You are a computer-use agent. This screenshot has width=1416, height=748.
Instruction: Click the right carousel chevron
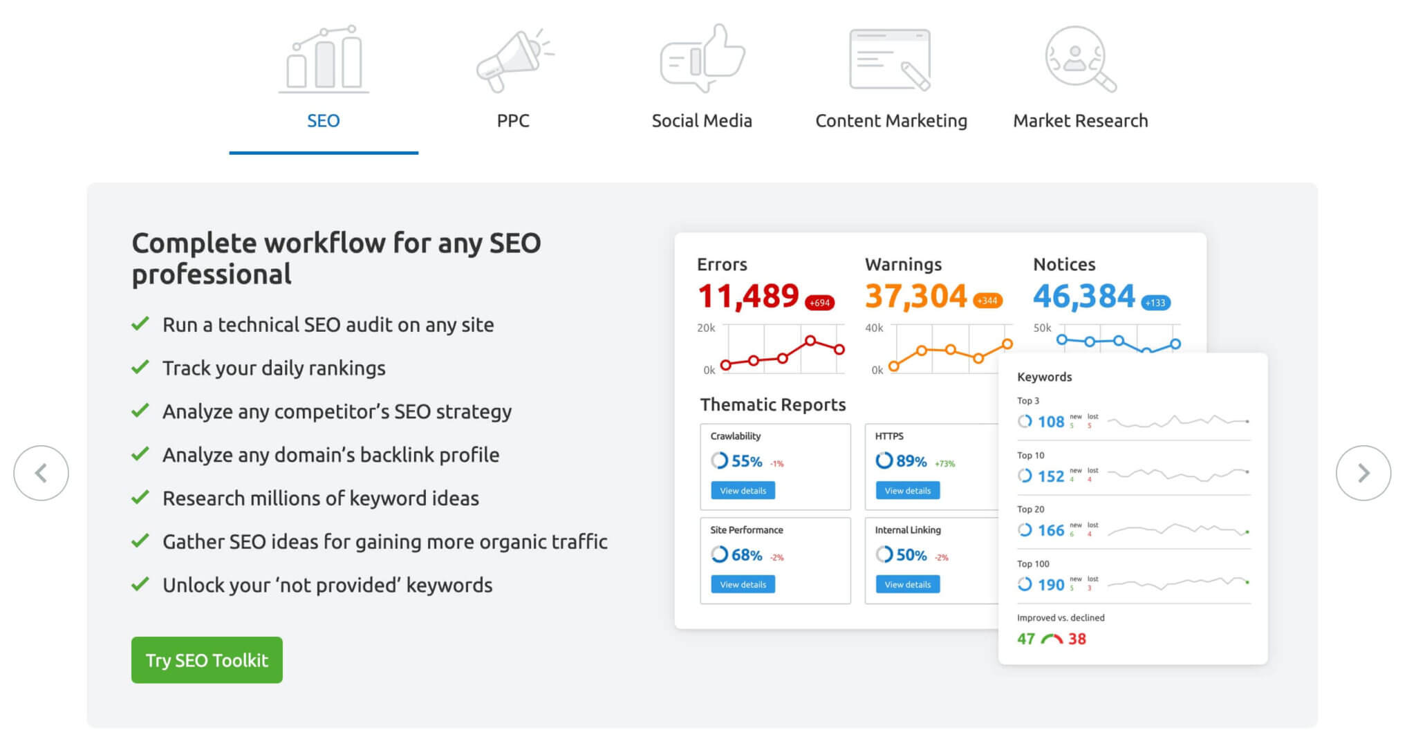1363,473
